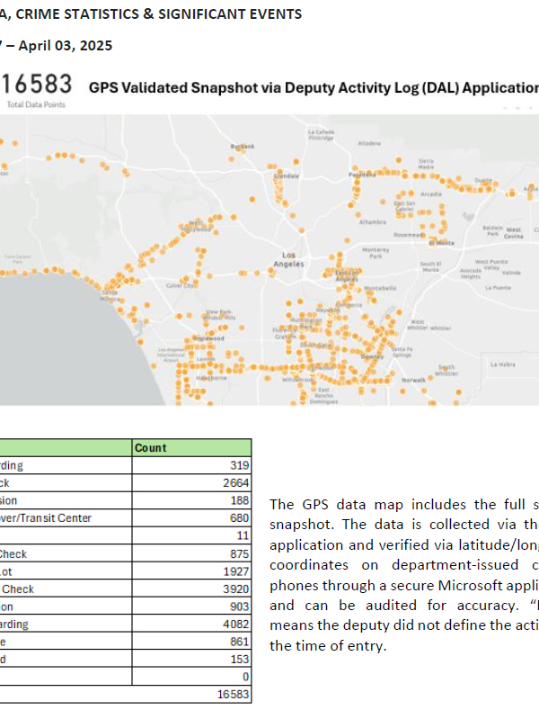Click the large 16583 total data points number
Viewport: 539px width, 719px height.
click(x=36, y=85)
